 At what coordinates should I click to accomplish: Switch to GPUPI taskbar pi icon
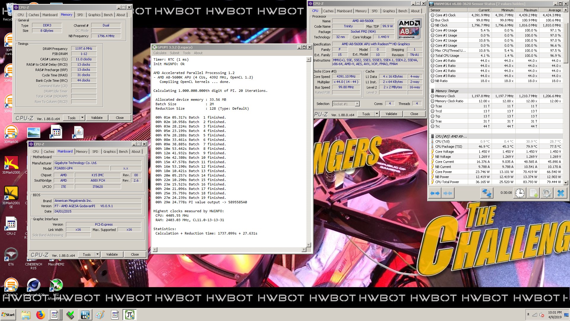click(x=129, y=315)
